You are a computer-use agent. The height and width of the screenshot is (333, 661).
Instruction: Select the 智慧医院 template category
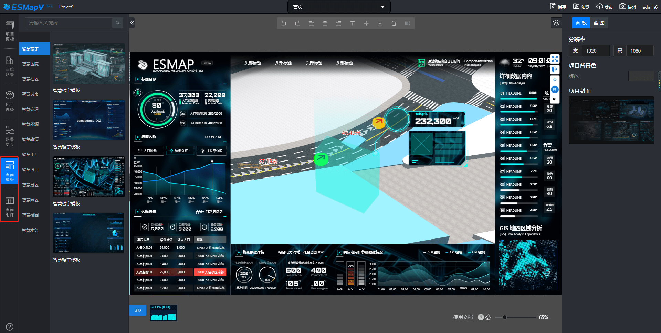[x=30, y=64]
